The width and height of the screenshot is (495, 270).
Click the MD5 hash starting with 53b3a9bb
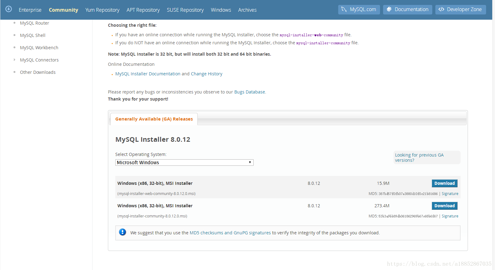tap(408, 216)
